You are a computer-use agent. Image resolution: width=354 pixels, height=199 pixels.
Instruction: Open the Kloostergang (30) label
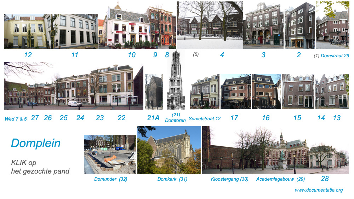229,179
